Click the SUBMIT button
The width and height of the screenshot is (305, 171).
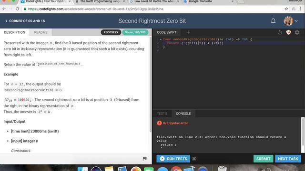tap(263, 159)
